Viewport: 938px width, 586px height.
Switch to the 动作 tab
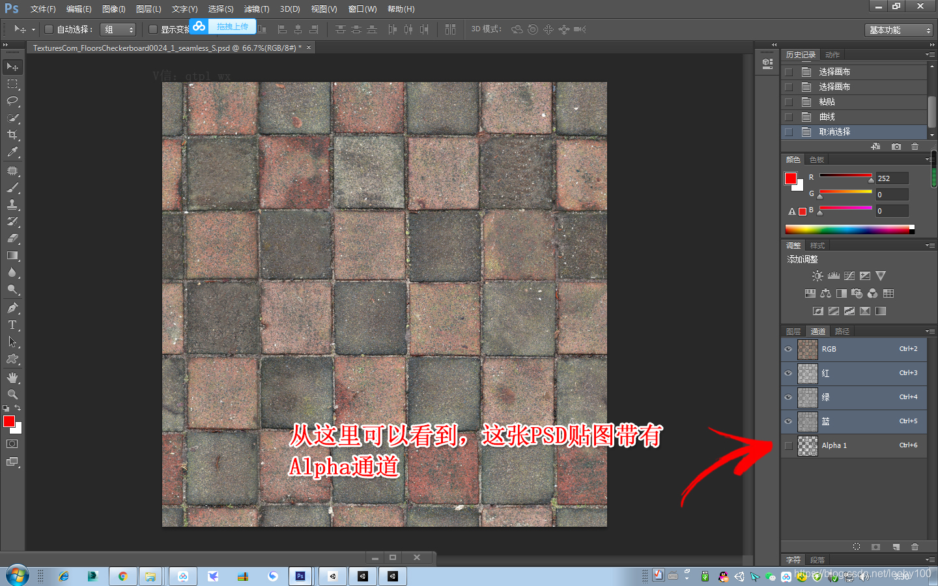[832, 55]
